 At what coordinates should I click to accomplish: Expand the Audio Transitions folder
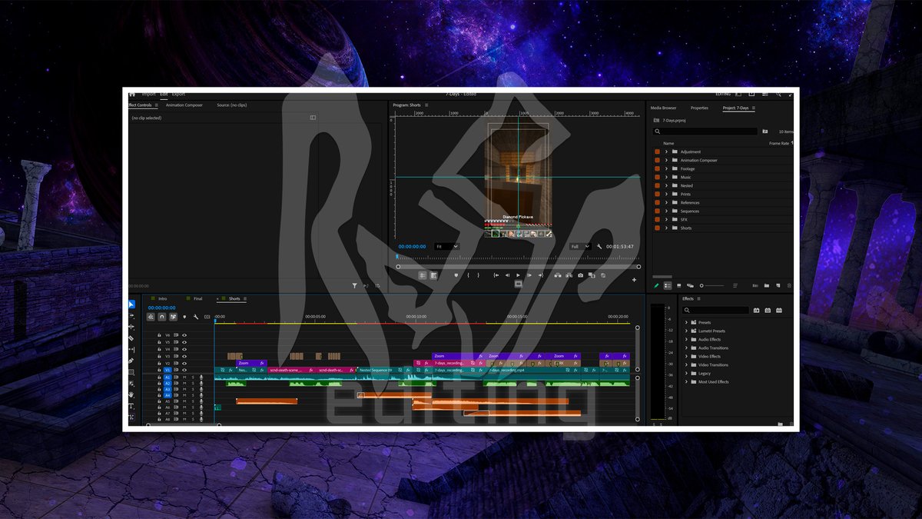click(x=686, y=348)
